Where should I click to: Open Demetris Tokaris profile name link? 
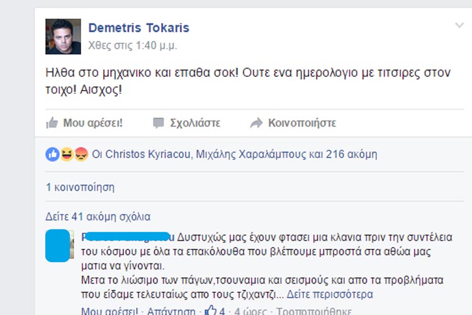(x=139, y=28)
